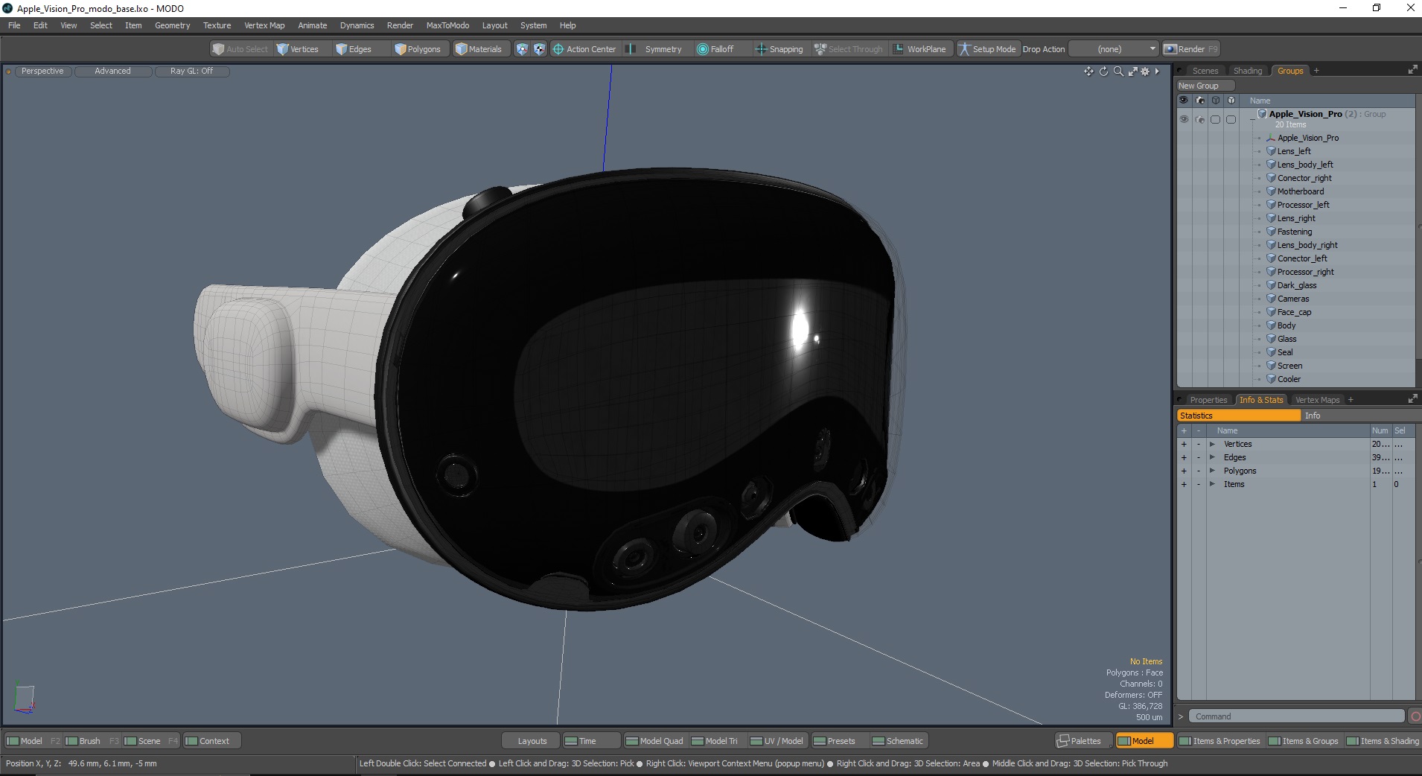Select the Dark_glass item in the list

(1296, 285)
